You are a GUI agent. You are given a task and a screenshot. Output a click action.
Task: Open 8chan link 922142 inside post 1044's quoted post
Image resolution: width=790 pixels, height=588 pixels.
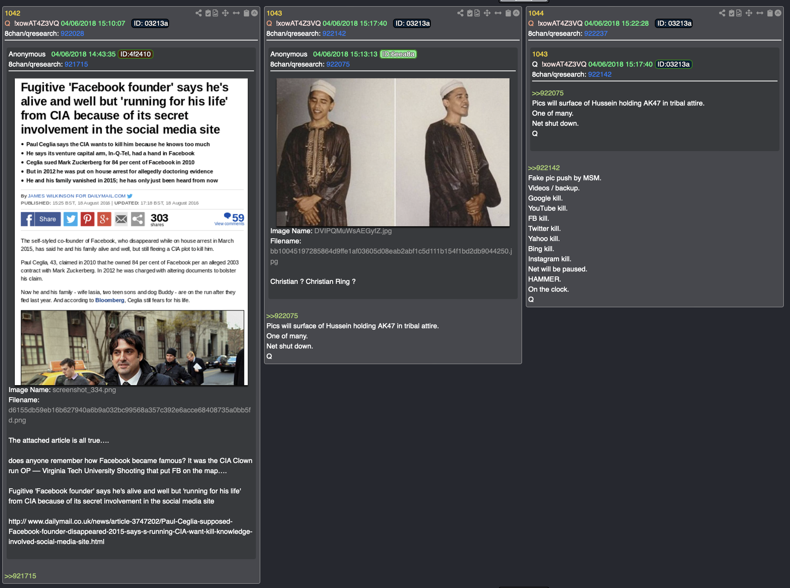[x=600, y=74]
